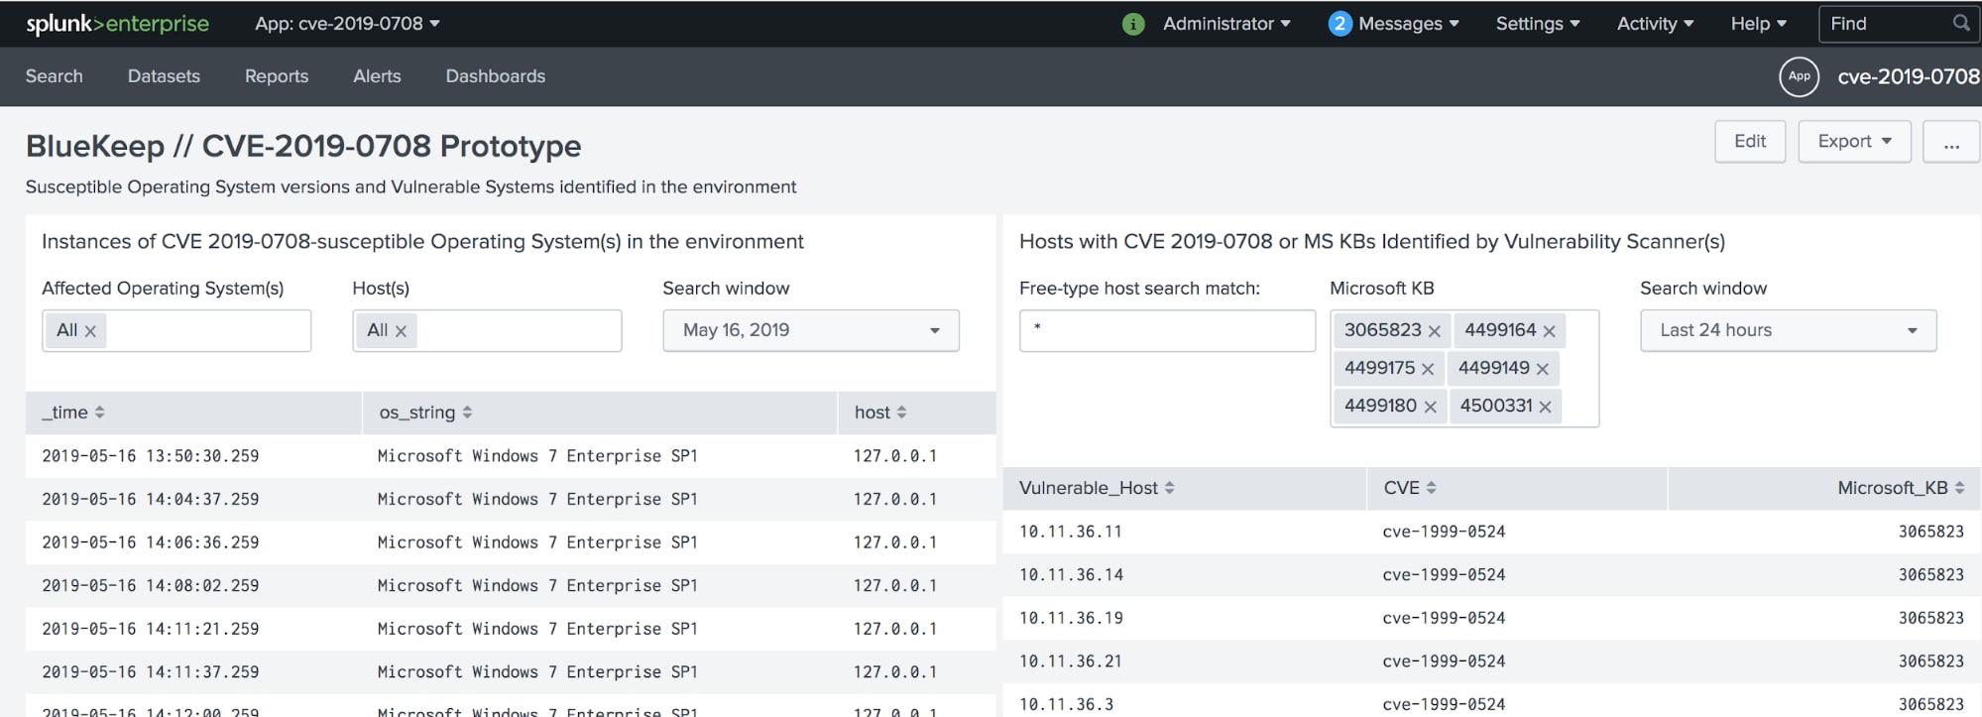Sort by CVE column
This screenshot has height=717, width=1982.
1410,488
